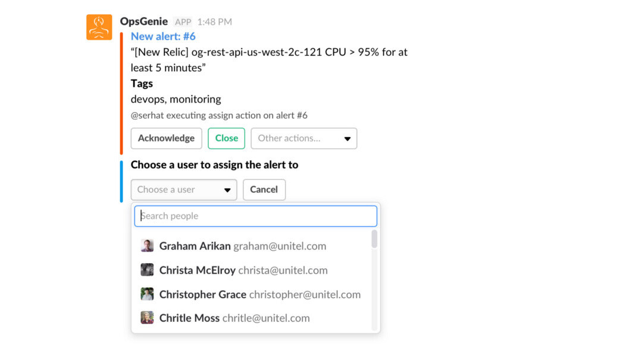Cancel the user assignment
620x348 pixels.
(264, 189)
